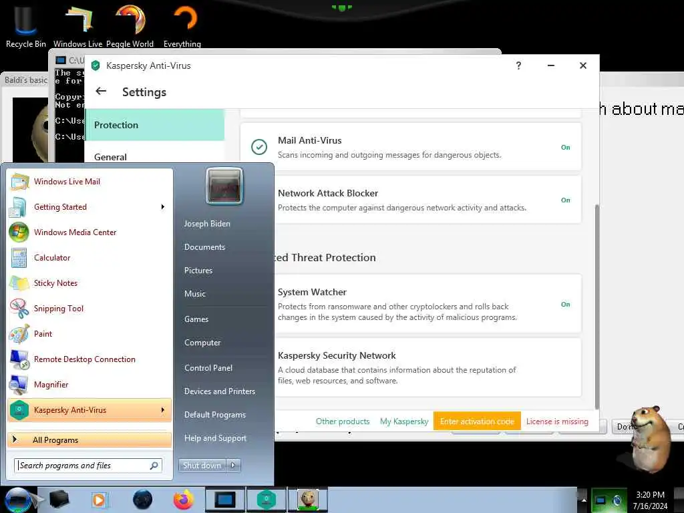
Task: Click Enter activation code button
Action: (x=477, y=421)
